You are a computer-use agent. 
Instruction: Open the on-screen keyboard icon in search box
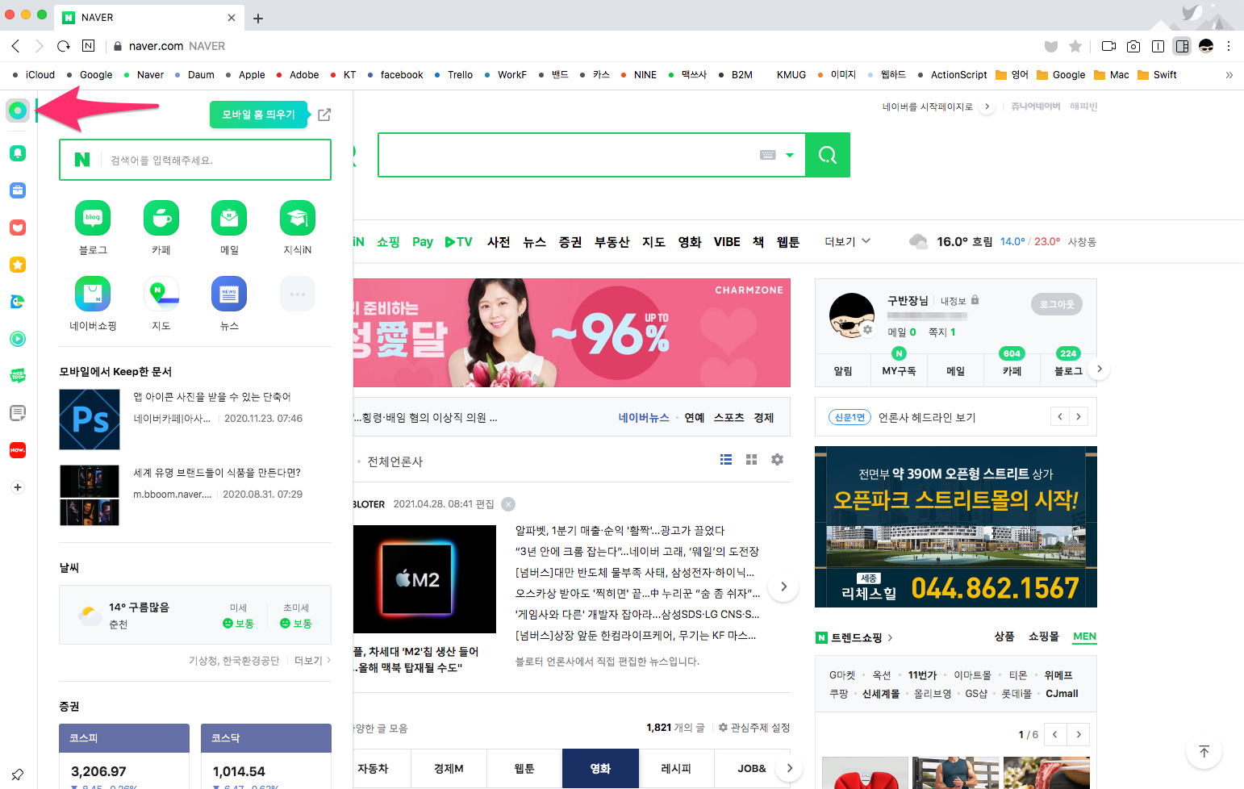pyautogui.click(x=768, y=155)
